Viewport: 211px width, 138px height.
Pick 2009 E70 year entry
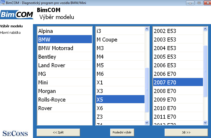pos(178,99)
